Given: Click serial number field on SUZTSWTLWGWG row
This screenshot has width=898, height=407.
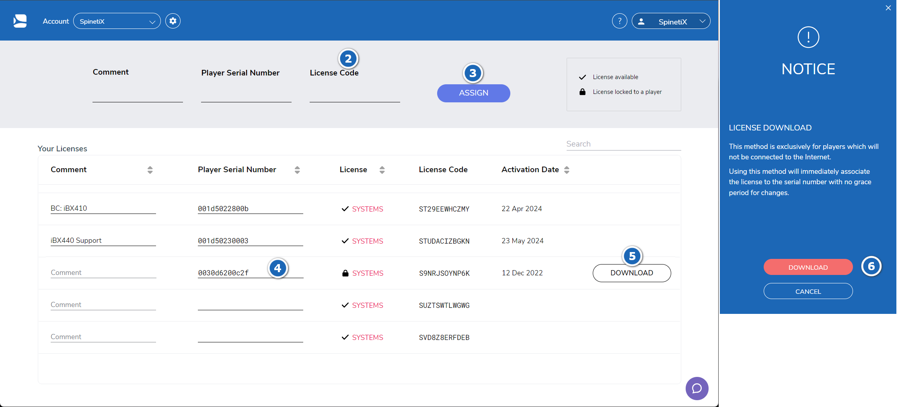Looking at the screenshot, I should click(250, 305).
